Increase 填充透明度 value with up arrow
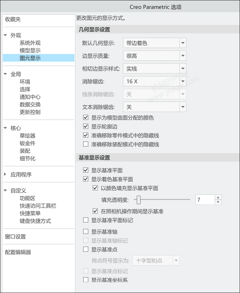Screen dimensions: 240x293 (218, 197)
